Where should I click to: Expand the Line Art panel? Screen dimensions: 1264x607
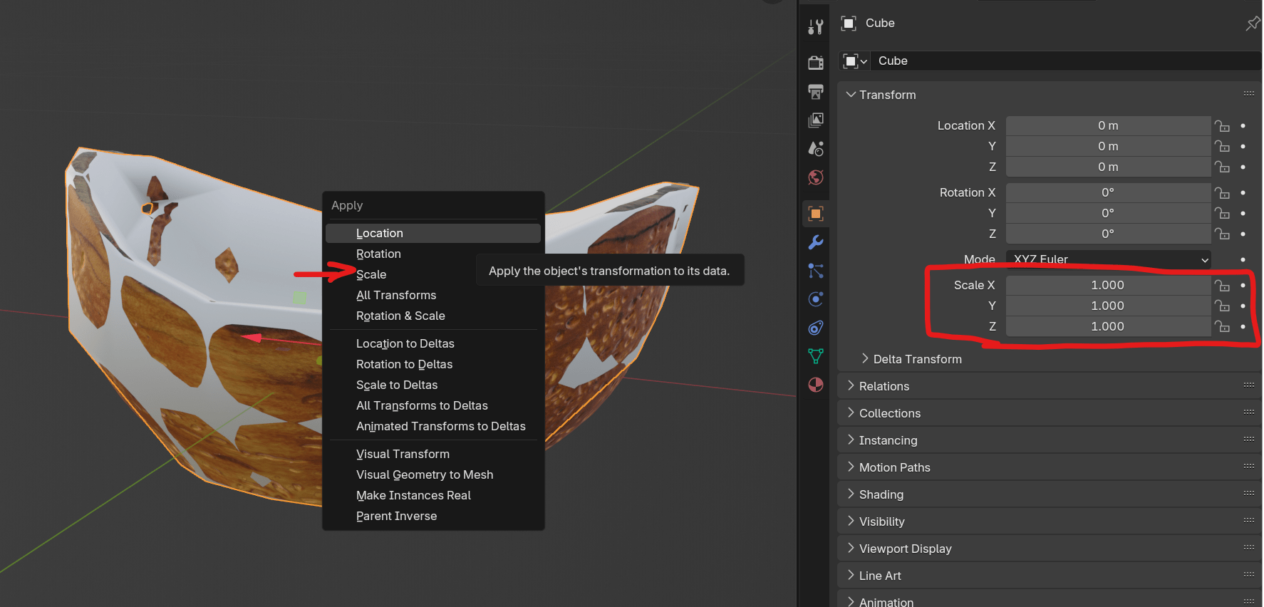click(851, 576)
